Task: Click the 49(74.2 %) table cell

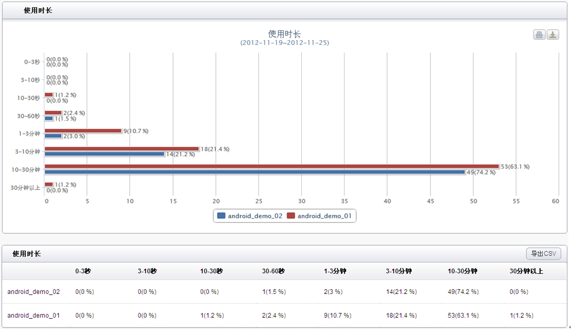Action: (x=463, y=292)
